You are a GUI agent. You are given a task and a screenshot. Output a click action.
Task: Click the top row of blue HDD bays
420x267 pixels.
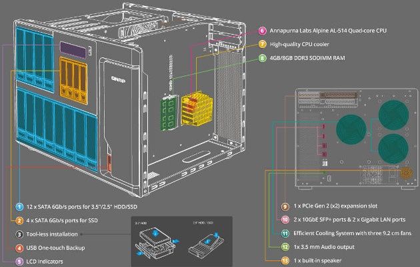(x=35, y=59)
